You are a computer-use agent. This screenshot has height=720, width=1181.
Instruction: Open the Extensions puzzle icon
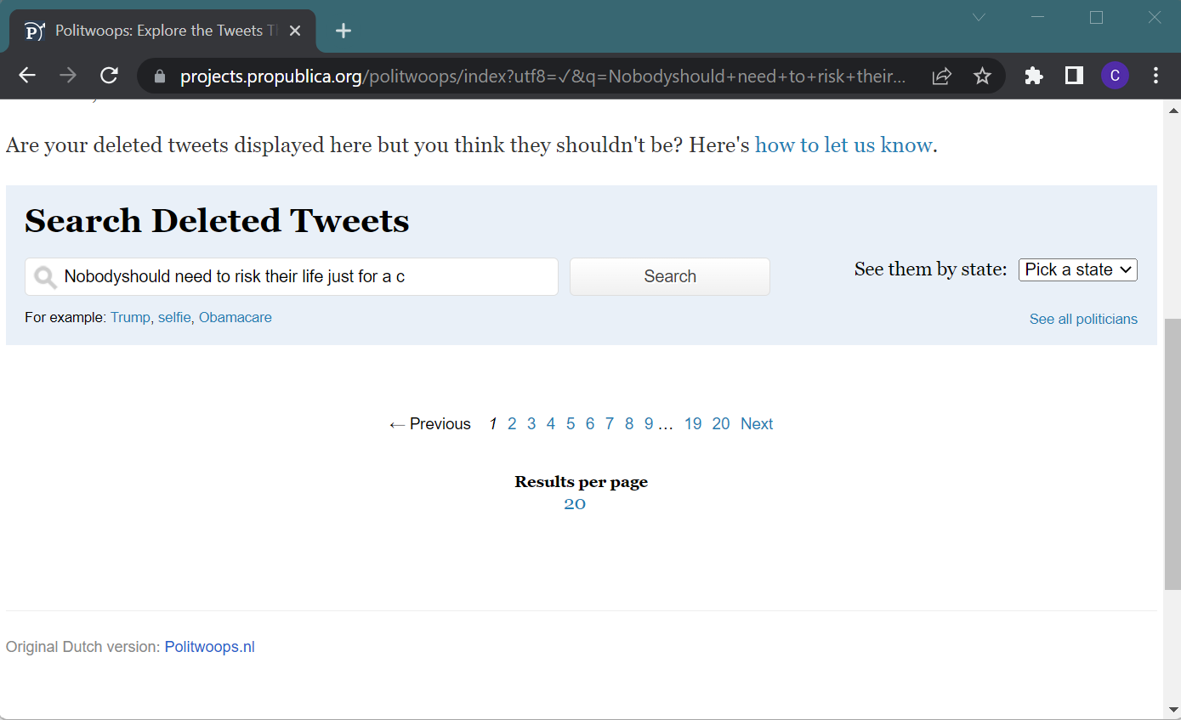1034,77
